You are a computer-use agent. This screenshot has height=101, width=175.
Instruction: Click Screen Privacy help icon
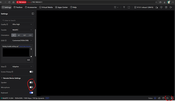point(12,72)
